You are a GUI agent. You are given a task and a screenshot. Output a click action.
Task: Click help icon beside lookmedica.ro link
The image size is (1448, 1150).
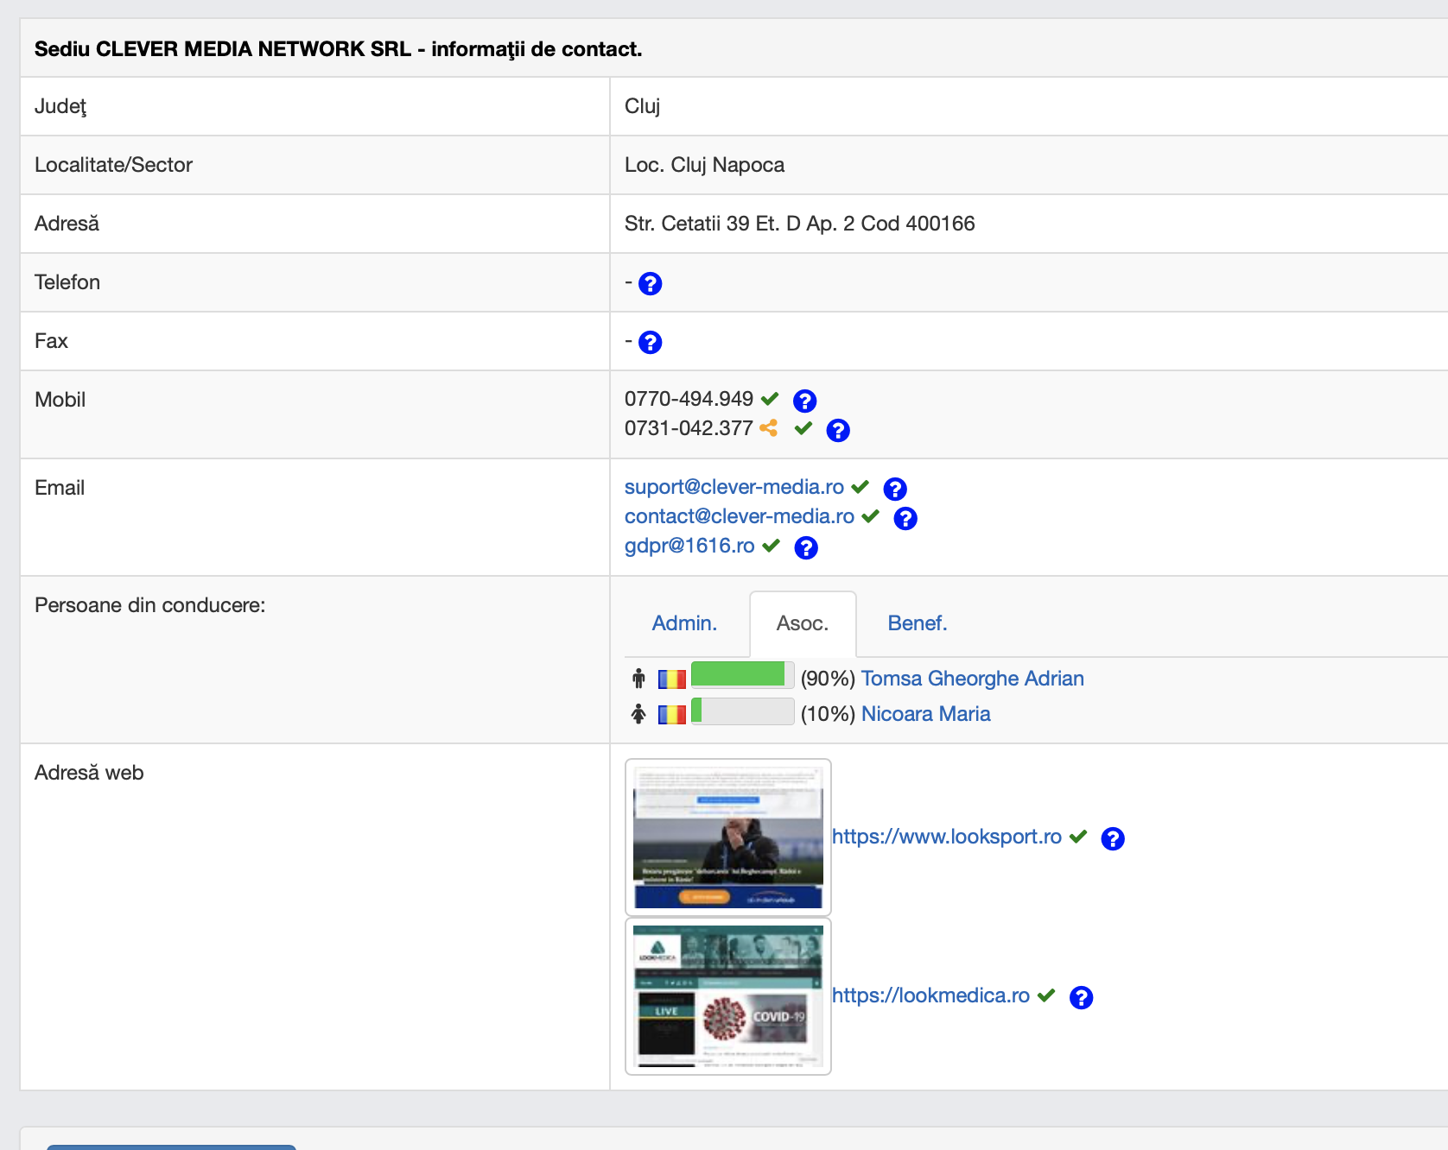tap(1081, 998)
